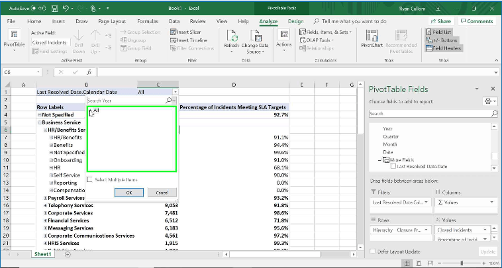Image resolution: width=502 pixels, height=268 pixels.
Task: Click Cancel in the filter popup
Action: [162, 193]
